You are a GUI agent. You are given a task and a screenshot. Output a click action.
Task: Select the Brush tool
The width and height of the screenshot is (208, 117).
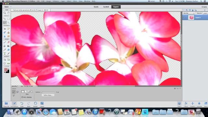[x=5, y=42]
